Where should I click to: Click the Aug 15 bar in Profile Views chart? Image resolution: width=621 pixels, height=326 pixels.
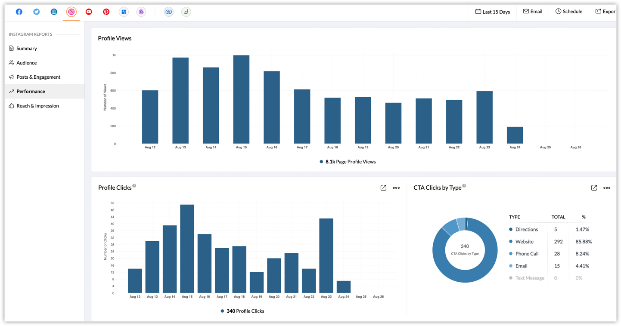click(x=241, y=99)
